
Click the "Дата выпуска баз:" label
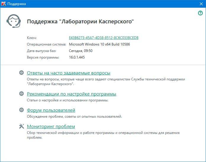(x=41, y=51)
